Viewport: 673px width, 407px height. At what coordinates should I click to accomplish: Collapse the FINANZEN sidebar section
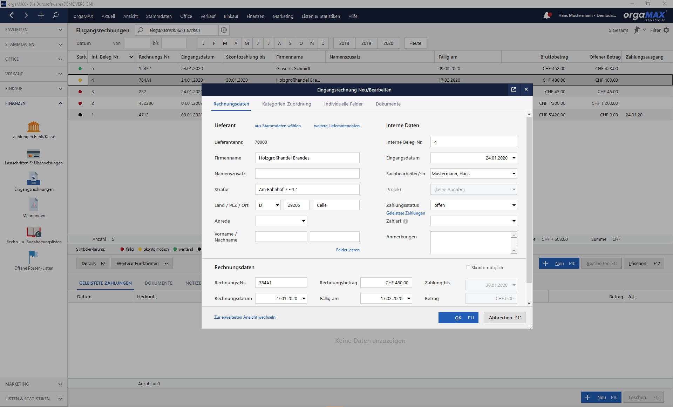tap(34, 103)
